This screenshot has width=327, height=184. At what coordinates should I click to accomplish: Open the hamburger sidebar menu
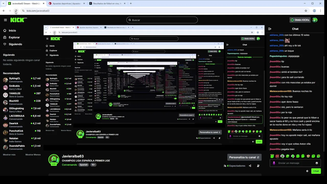click(x=5, y=20)
